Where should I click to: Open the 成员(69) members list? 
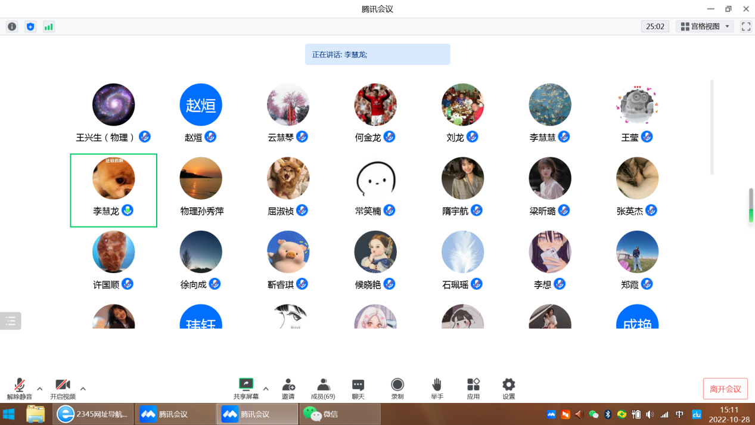pos(323,388)
